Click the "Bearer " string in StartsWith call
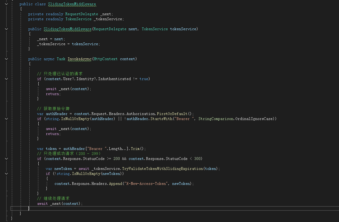 tap(184, 119)
